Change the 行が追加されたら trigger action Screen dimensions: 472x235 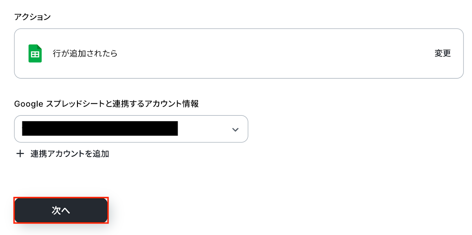[x=442, y=53]
